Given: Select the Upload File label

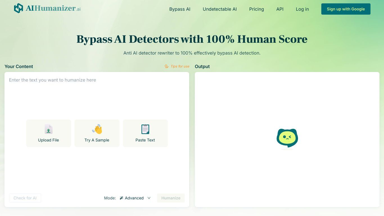Looking at the screenshot, I should (49, 140).
